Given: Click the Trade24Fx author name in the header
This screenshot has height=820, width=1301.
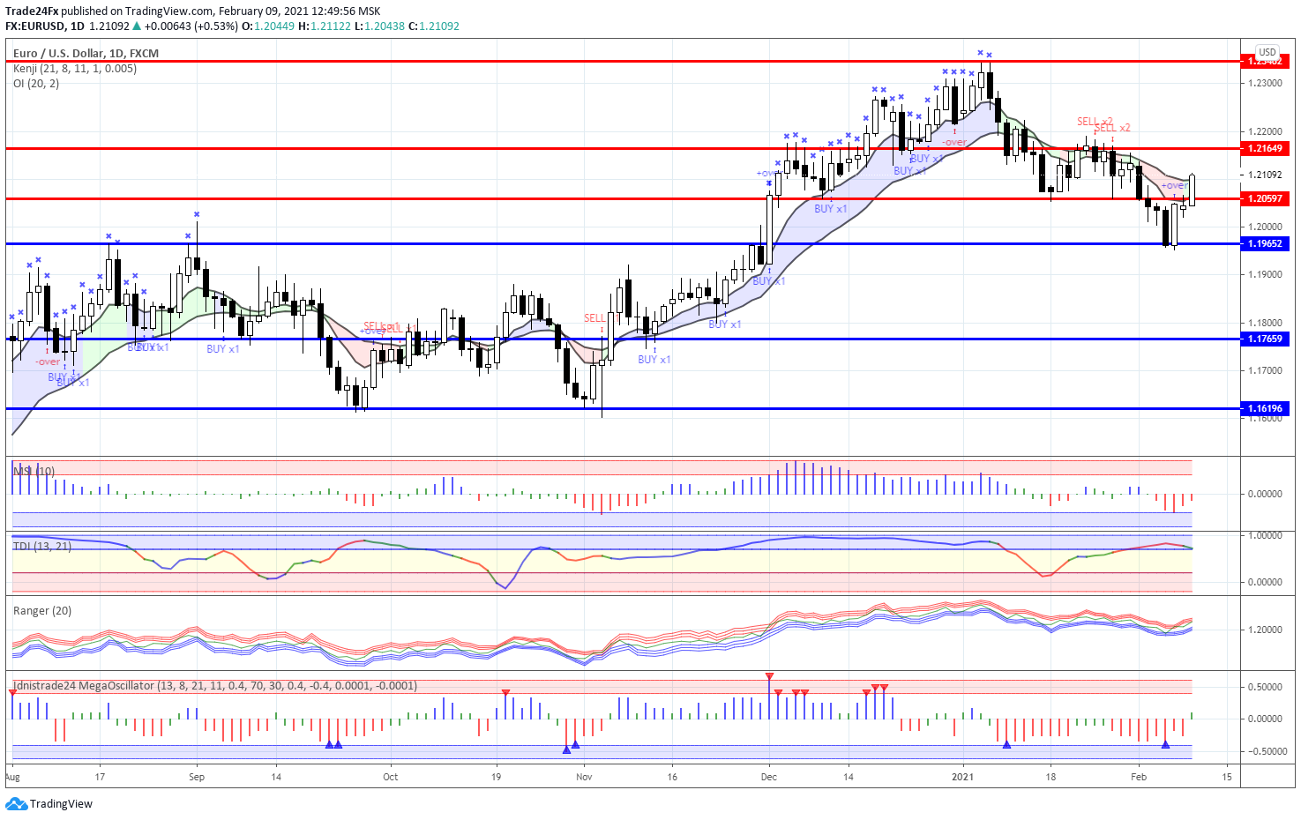Looking at the screenshot, I should (32, 11).
